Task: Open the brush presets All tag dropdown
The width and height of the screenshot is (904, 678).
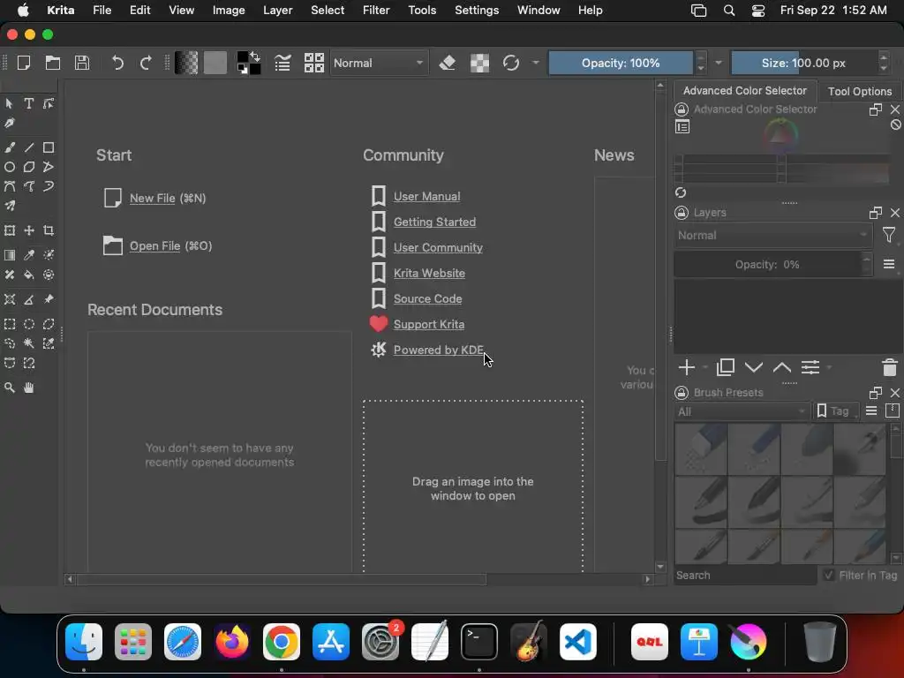Action: 742,411
